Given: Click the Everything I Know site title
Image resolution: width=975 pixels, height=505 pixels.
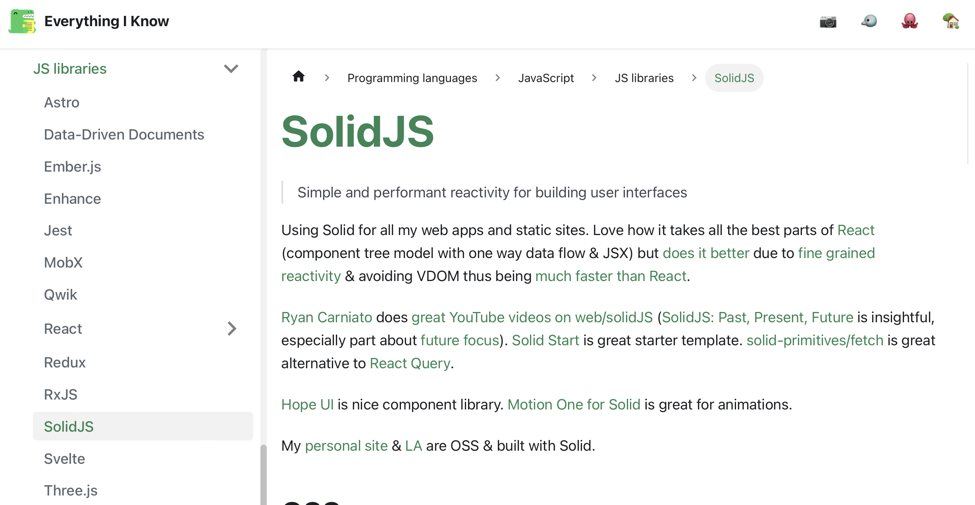Looking at the screenshot, I should 106,21.
